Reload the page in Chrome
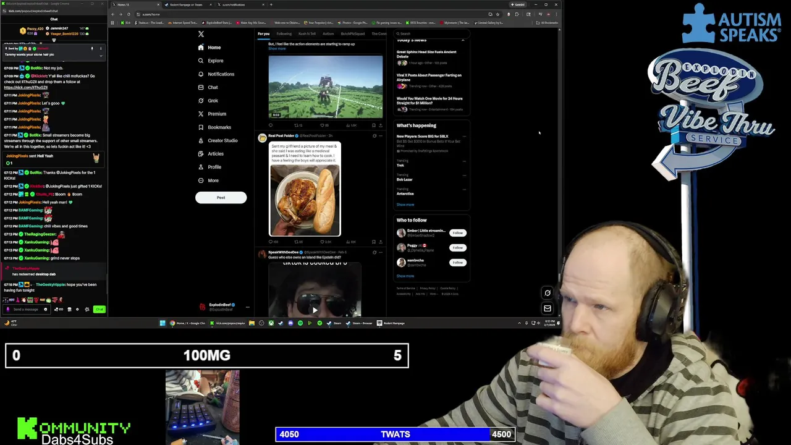 pyautogui.click(x=129, y=14)
